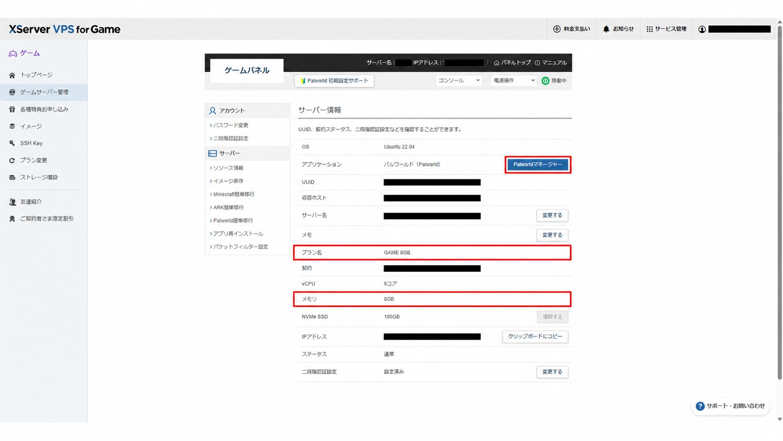Click 変更する for サーバー名 row
Screen dimensions: 783x441
[552, 215]
